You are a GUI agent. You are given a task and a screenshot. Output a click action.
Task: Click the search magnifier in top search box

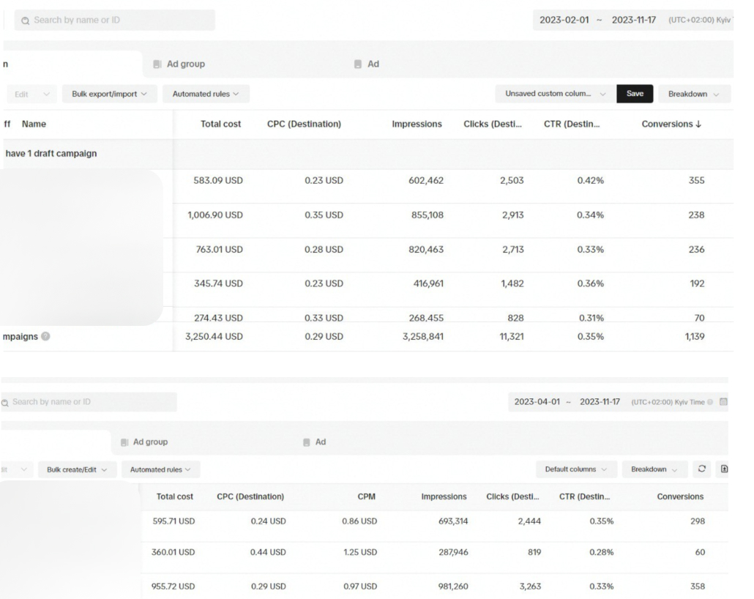coord(25,21)
